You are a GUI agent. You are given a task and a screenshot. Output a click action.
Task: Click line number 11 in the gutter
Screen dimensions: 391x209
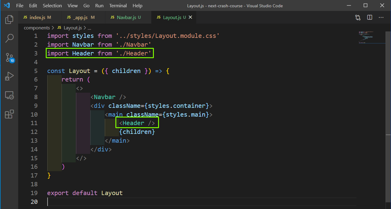pyautogui.click(x=34, y=123)
